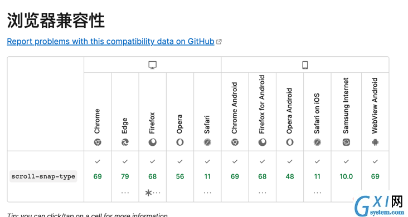This screenshot has width=408, height=217.
Task: Click the WebView Android robot icon
Action: 375,142
